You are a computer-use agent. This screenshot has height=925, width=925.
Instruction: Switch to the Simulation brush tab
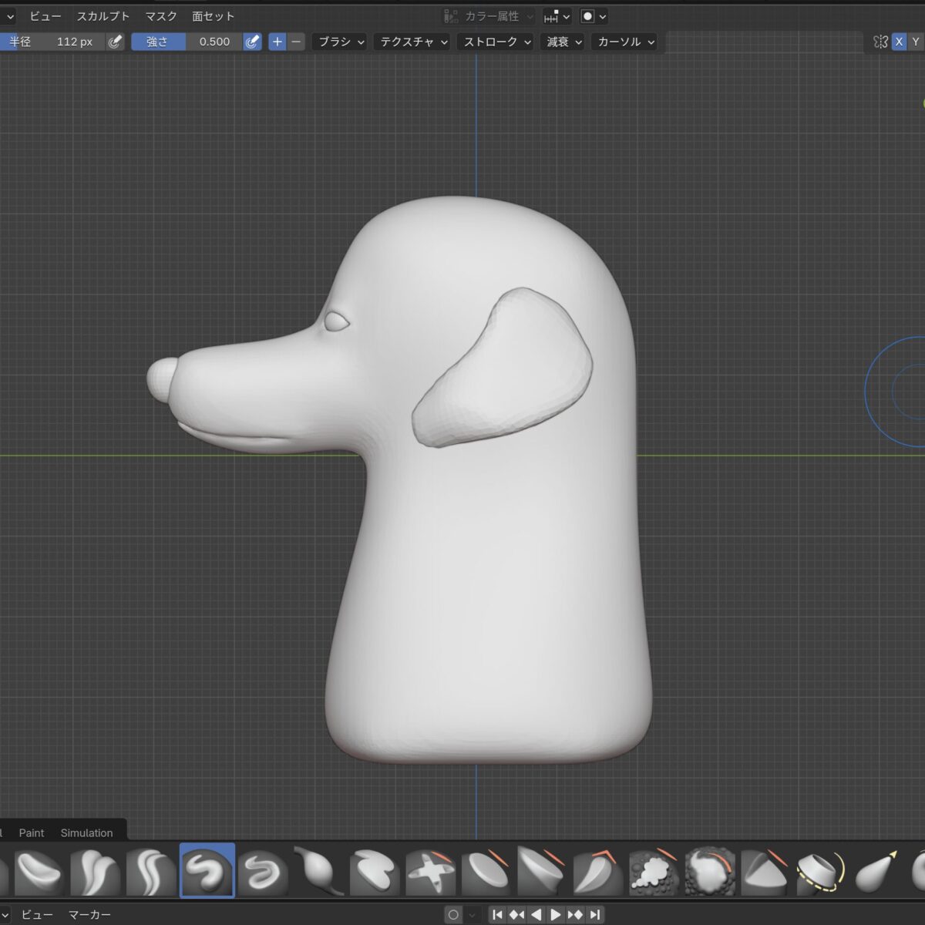tap(86, 832)
